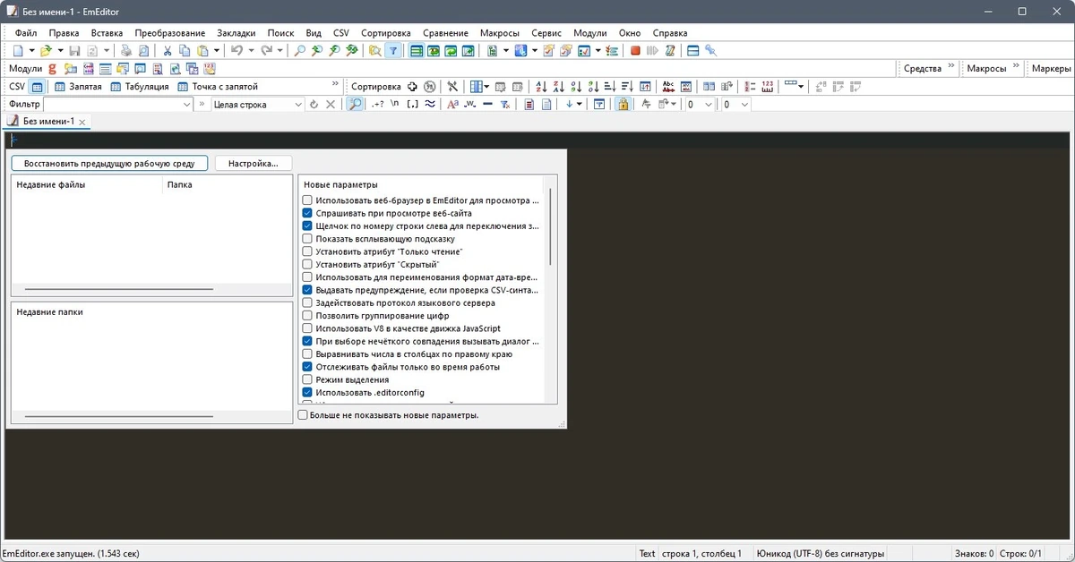Click the regular expression .+? filter icon
This screenshot has height=562, width=1075.
pos(379,105)
